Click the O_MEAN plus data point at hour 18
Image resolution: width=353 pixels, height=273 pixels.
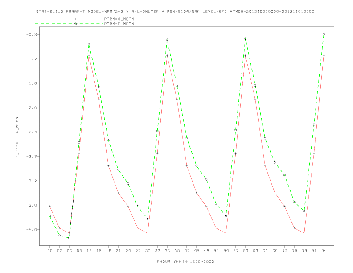click(108, 166)
